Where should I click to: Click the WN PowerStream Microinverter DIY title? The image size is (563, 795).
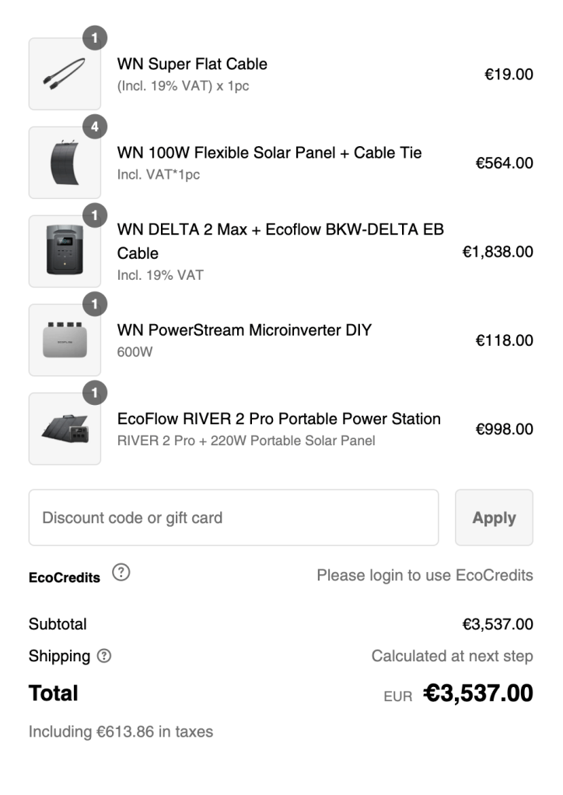click(244, 330)
